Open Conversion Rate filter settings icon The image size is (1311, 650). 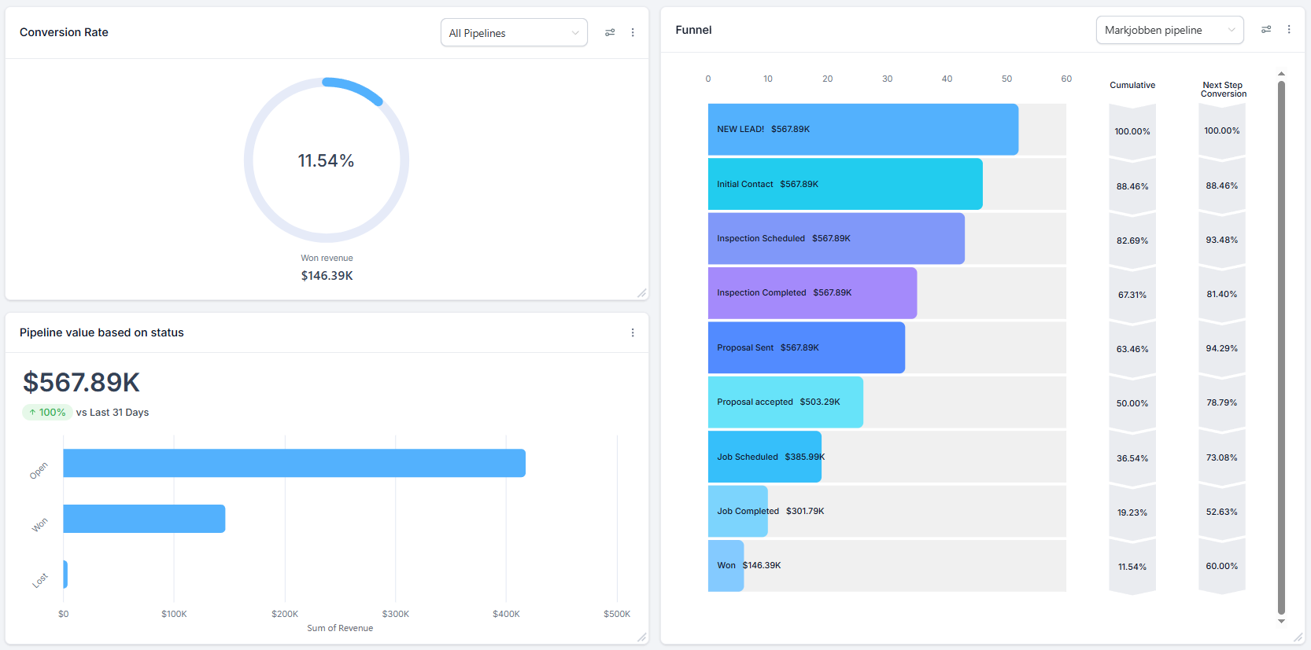pos(610,32)
